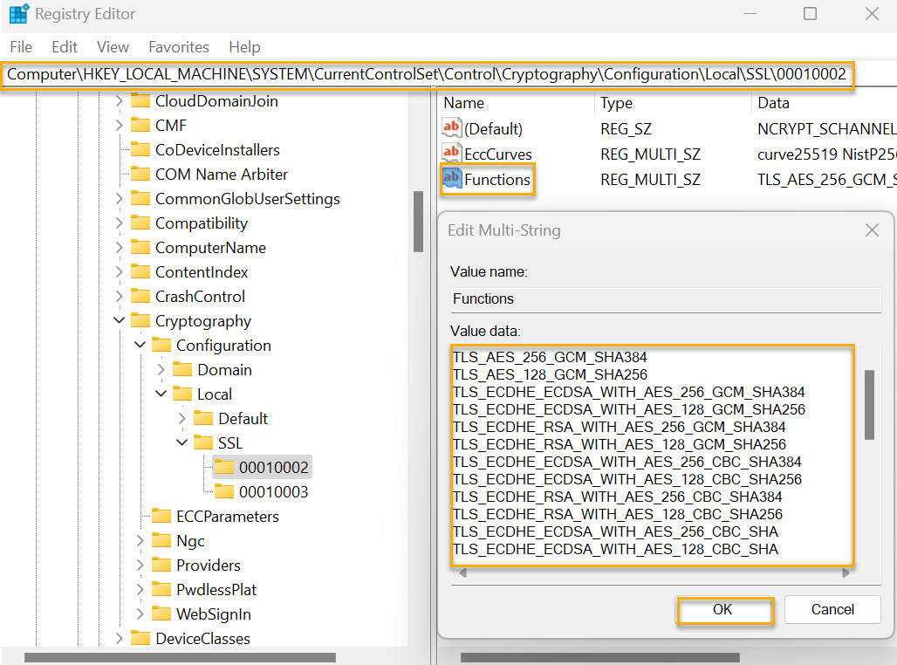This screenshot has width=897, height=665.
Task: Select the EccCurves value icon
Action: [452, 154]
